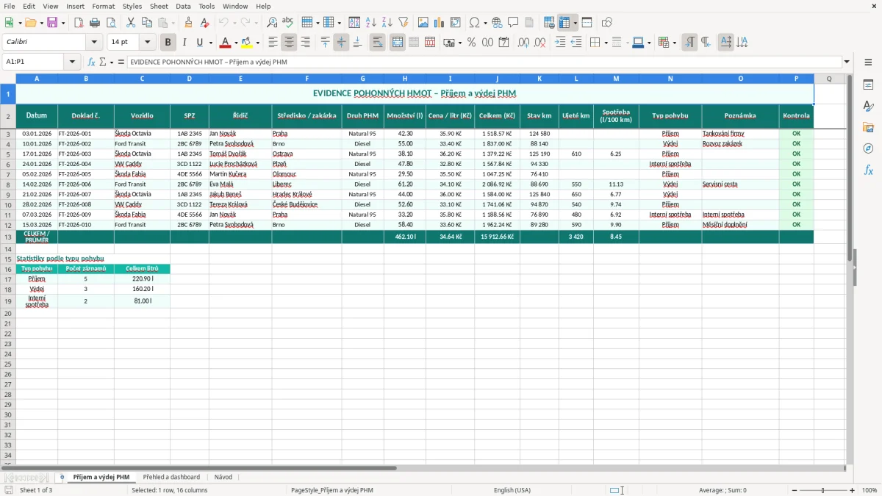The image size is (882, 496).
Task: Switch to the Návod sheet tab
Action: pyautogui.click(x=223, y=477)
